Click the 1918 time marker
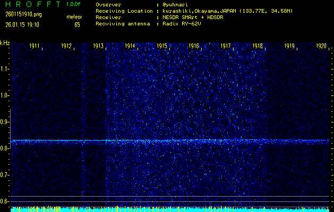This screenshot has width=334, height=212. [258, 46]
